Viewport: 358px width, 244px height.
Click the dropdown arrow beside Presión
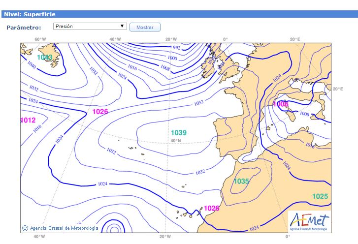122,27
